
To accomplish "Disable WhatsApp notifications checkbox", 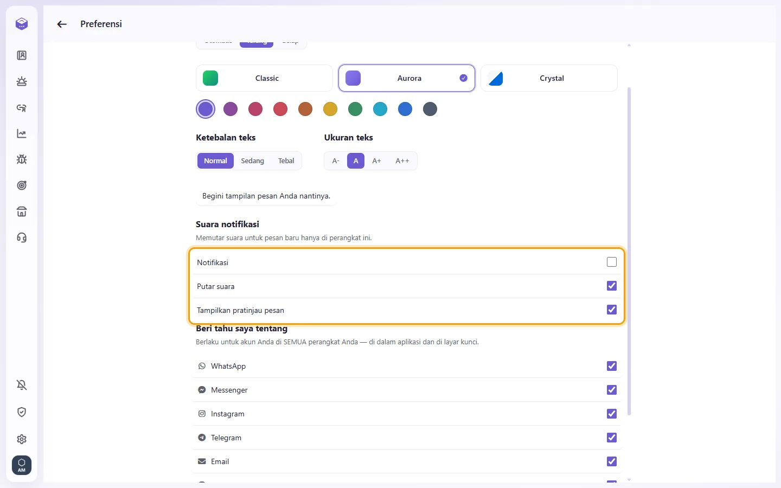I will tap(612, 366).
